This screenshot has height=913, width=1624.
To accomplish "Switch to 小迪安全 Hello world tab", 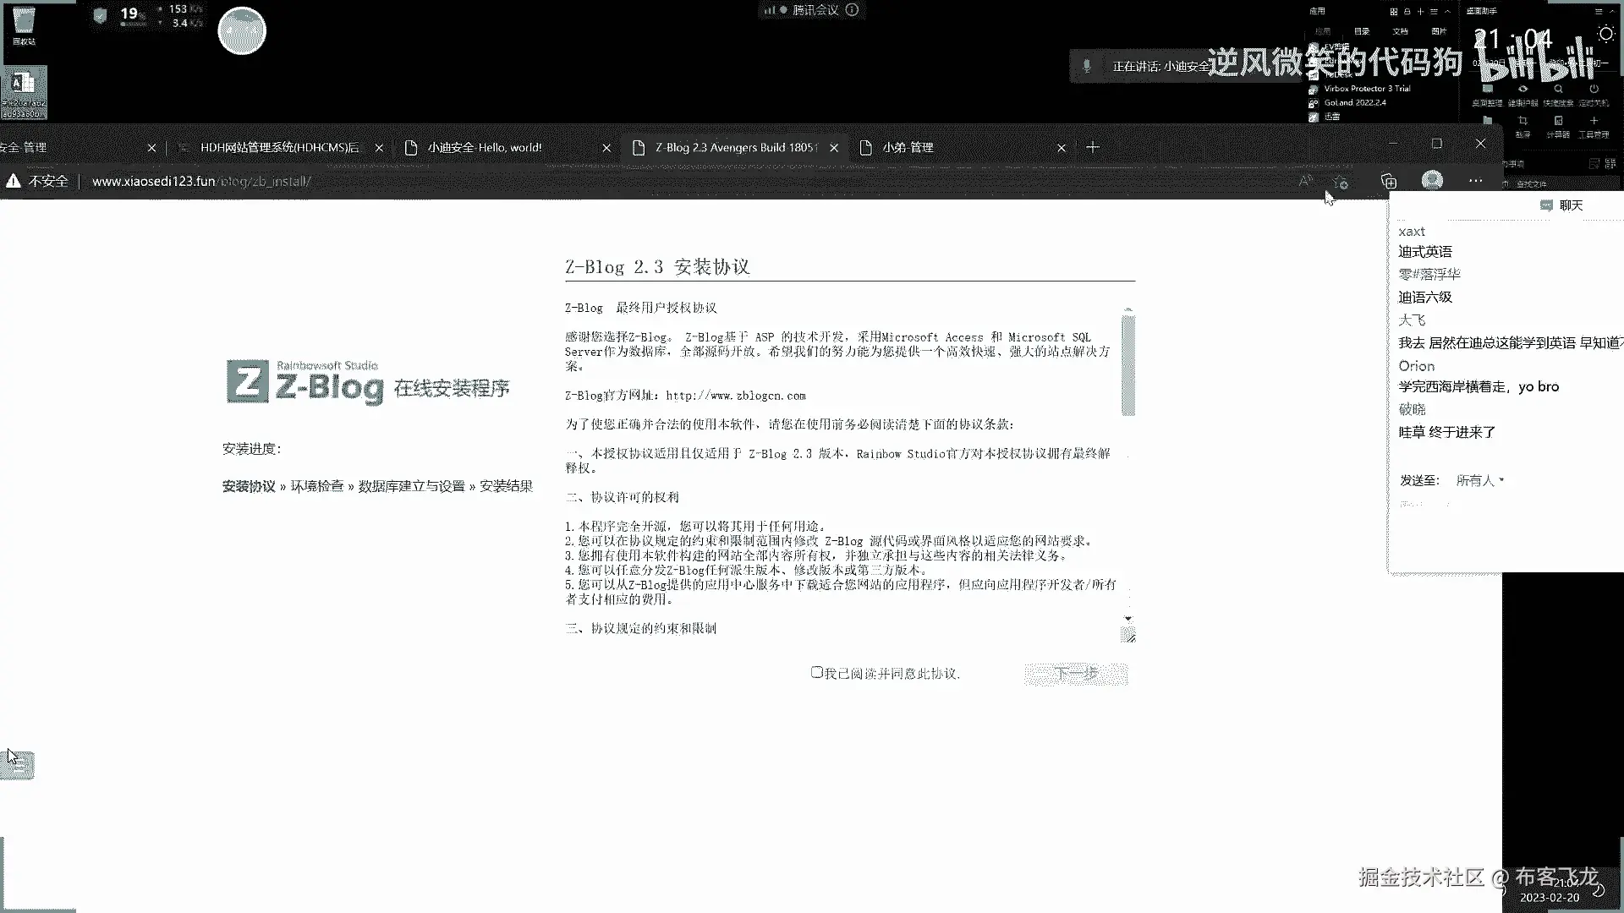I will click(484, 147).
